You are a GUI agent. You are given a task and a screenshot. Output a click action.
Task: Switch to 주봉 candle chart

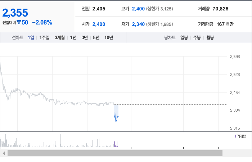pyautogui.click(x=197, y=37)
